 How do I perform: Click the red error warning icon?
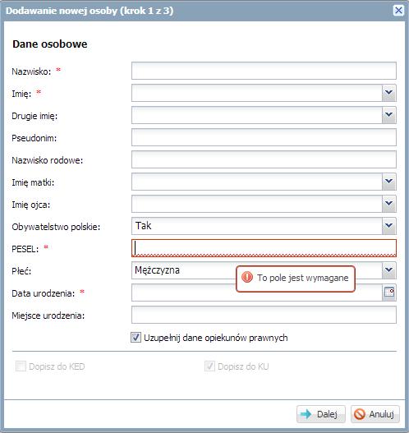(x=247, y=277)
